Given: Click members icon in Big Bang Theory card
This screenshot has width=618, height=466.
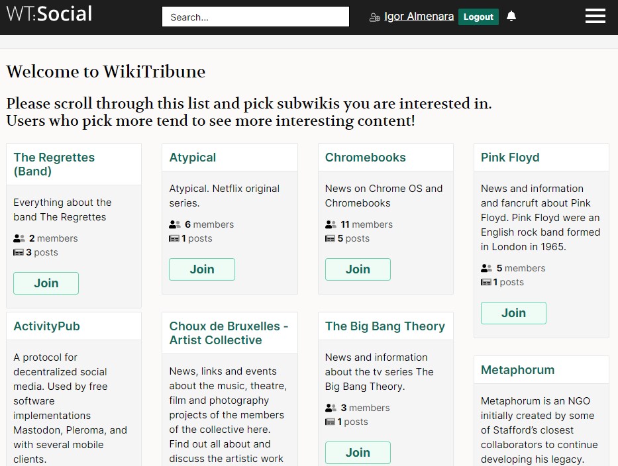Looking at the screenshot, I should click(x=331, y=408).
